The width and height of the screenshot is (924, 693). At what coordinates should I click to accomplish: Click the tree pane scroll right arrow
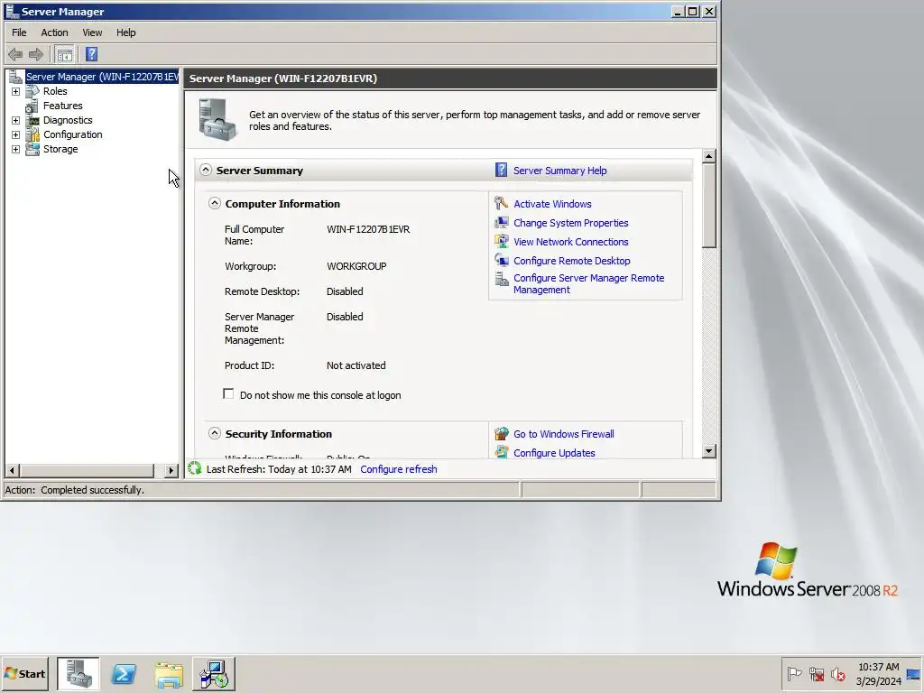point(171,470)
